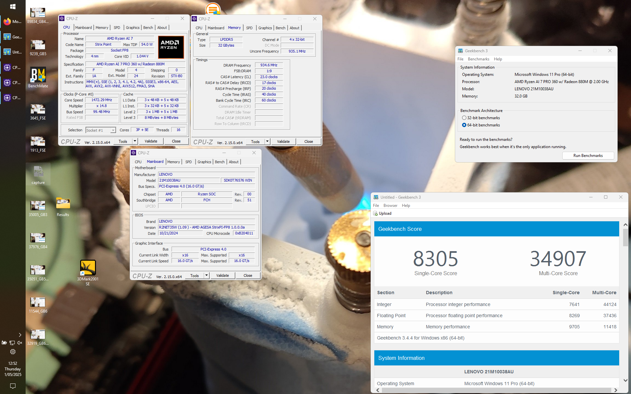Image resolution: width=631 pixels, height=394 pixels.
Task: Click Tools button in Mainboard window
Action: 195,275
